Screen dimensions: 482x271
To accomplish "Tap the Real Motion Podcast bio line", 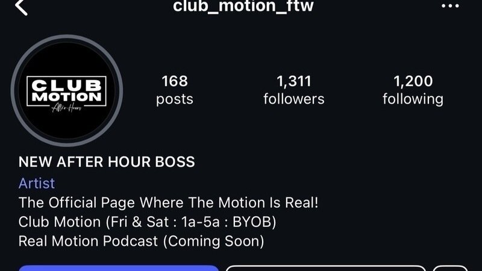I will pos(141,241).
